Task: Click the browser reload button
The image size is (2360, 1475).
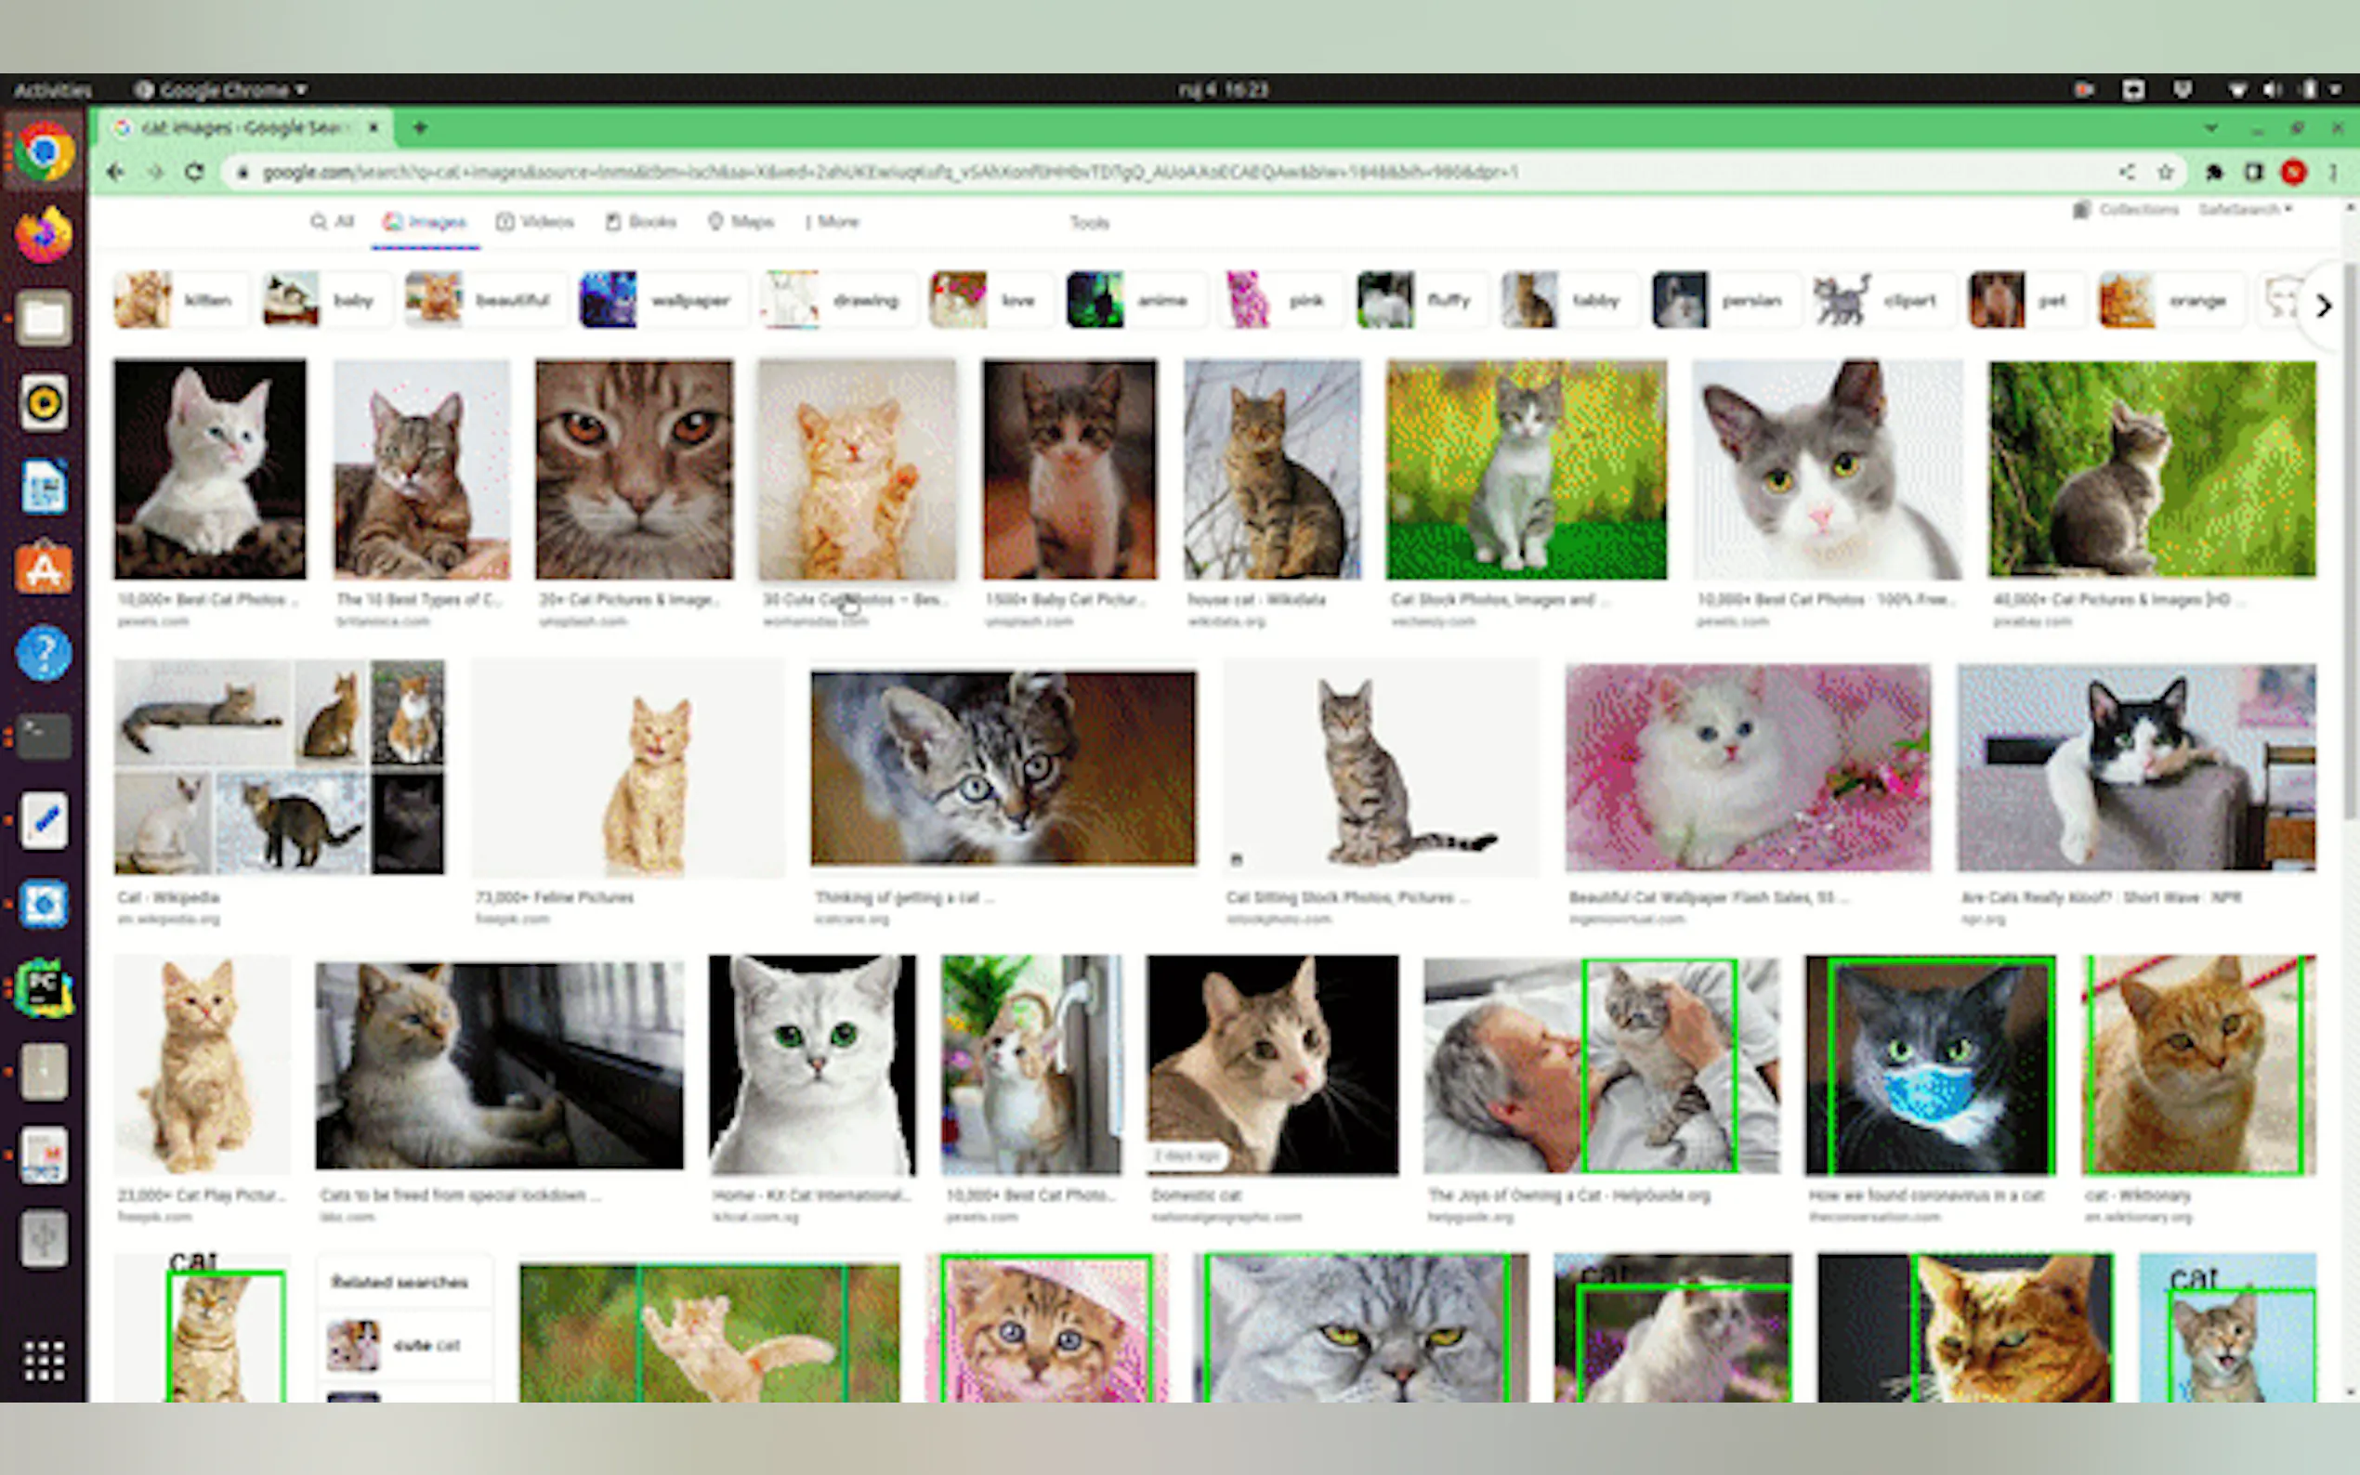Action: click(x=194, y=173)
